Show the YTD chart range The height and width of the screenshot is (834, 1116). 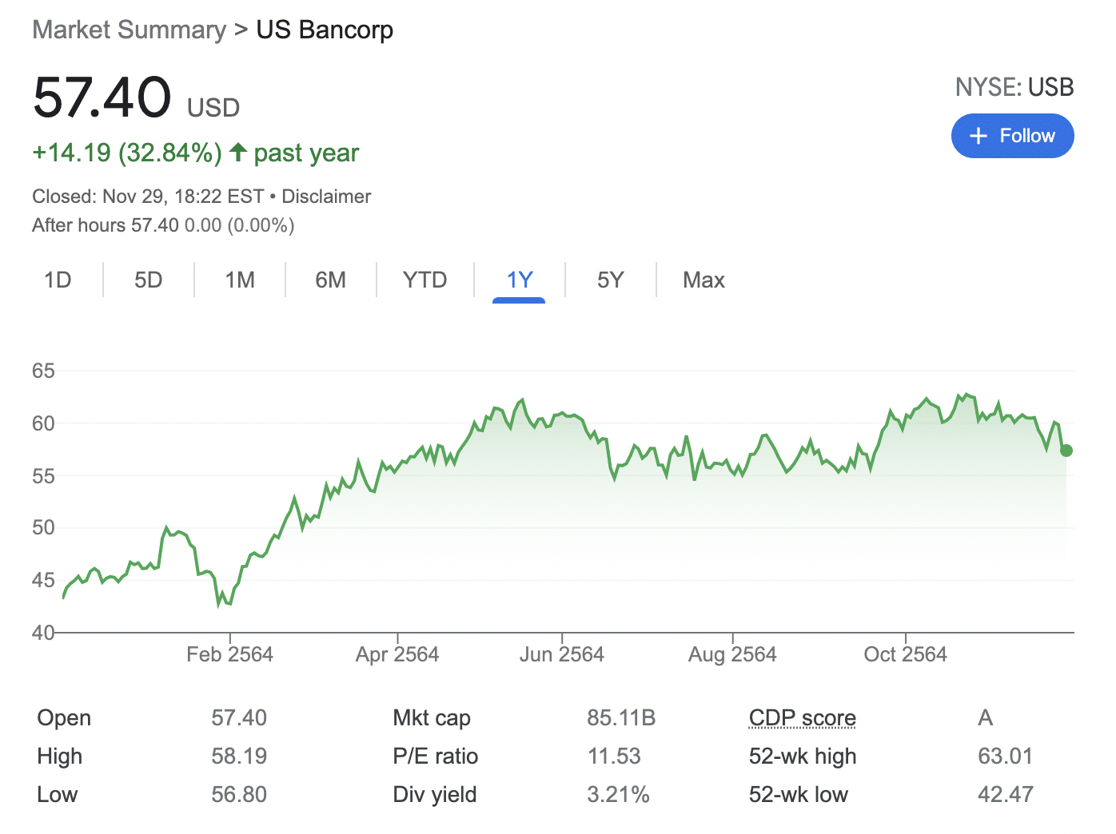(x=424, y=280)
